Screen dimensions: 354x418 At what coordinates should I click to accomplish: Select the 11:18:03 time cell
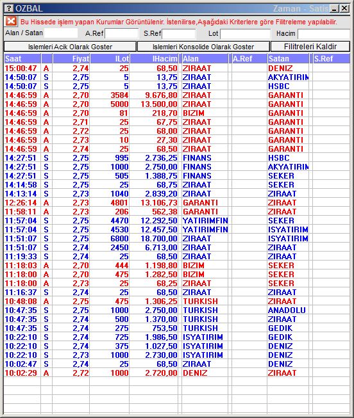[21, 266]
